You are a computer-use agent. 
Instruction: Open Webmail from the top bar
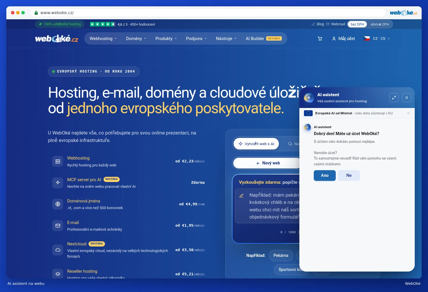pos(336,24)
